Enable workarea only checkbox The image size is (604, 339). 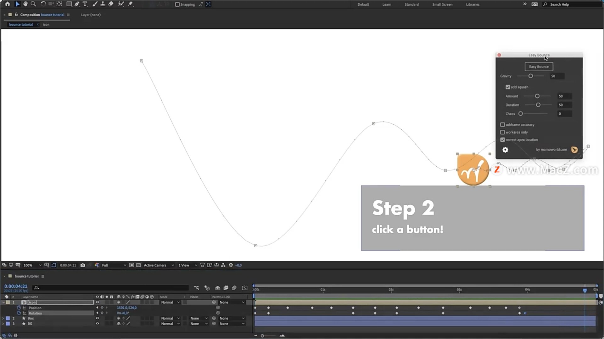(502, 132)
